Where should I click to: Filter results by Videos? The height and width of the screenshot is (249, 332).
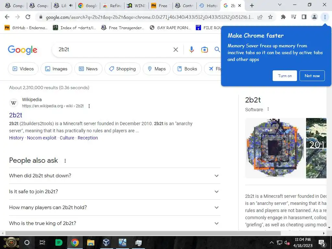coord(23,69)
